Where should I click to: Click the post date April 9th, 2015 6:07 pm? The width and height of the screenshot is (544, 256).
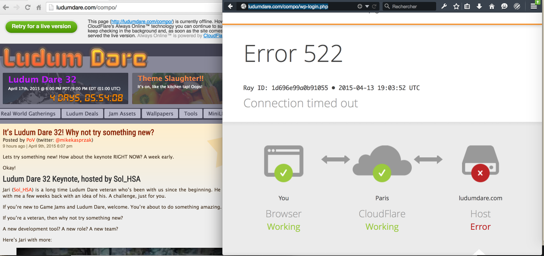pyautogui.click(x=51, y=146)
